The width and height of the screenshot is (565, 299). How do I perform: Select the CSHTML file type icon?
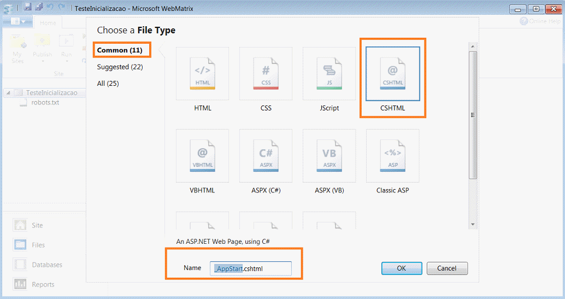tap(393, 74)
